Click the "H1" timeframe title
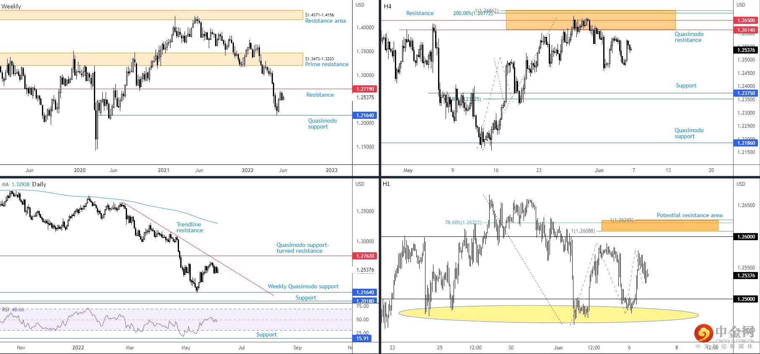The image size is (760, 354). point(386,184)
